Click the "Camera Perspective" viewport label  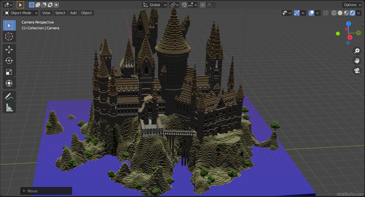pyautogui.click(x=38, y=22)
